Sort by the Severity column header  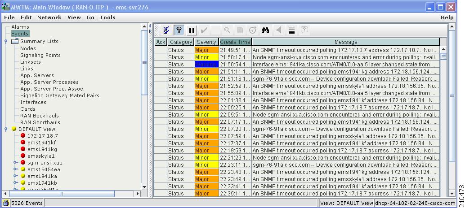click(206, 42)
